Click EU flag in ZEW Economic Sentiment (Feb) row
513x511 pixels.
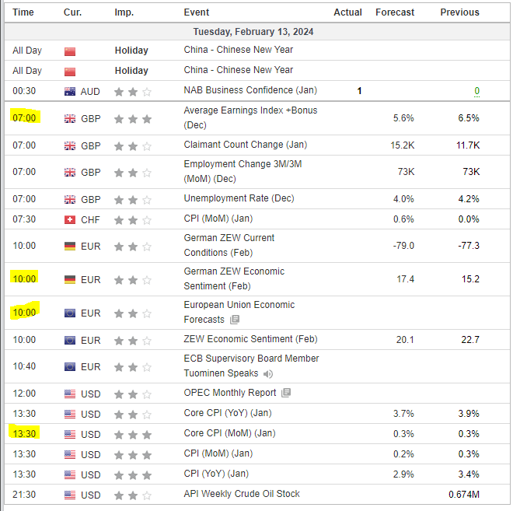pyautogui.click(x=70, y=340)
